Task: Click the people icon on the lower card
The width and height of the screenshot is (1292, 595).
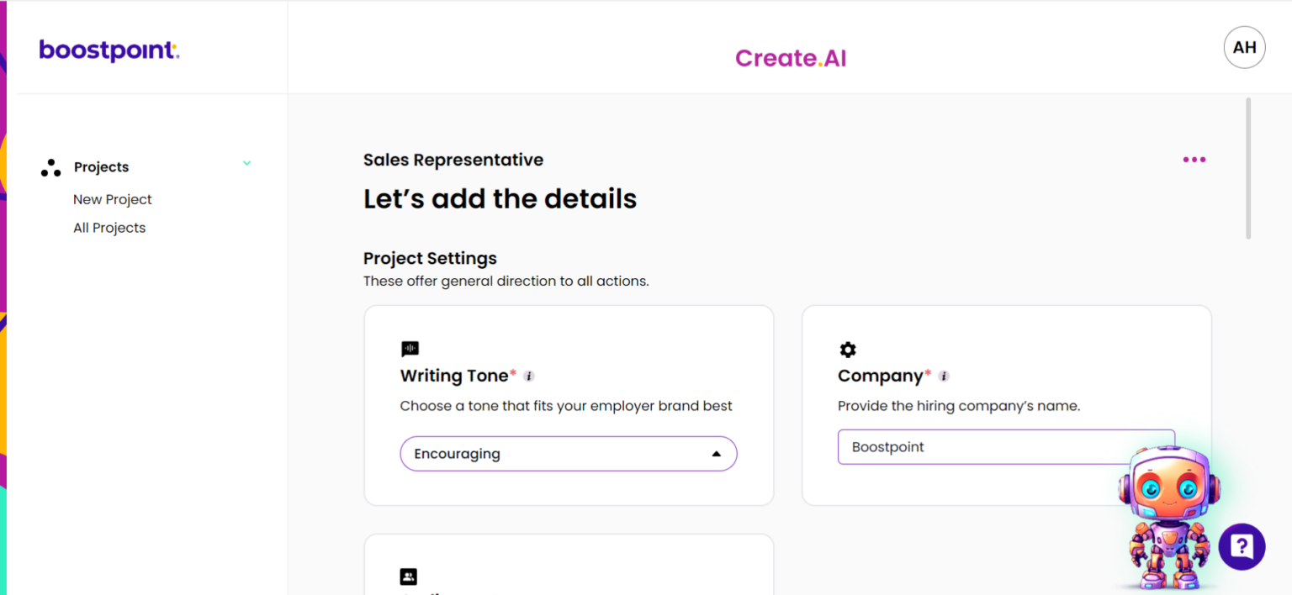Action: [408, 576]
